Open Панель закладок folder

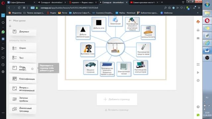pyautogui.click(x=34, y=13)
